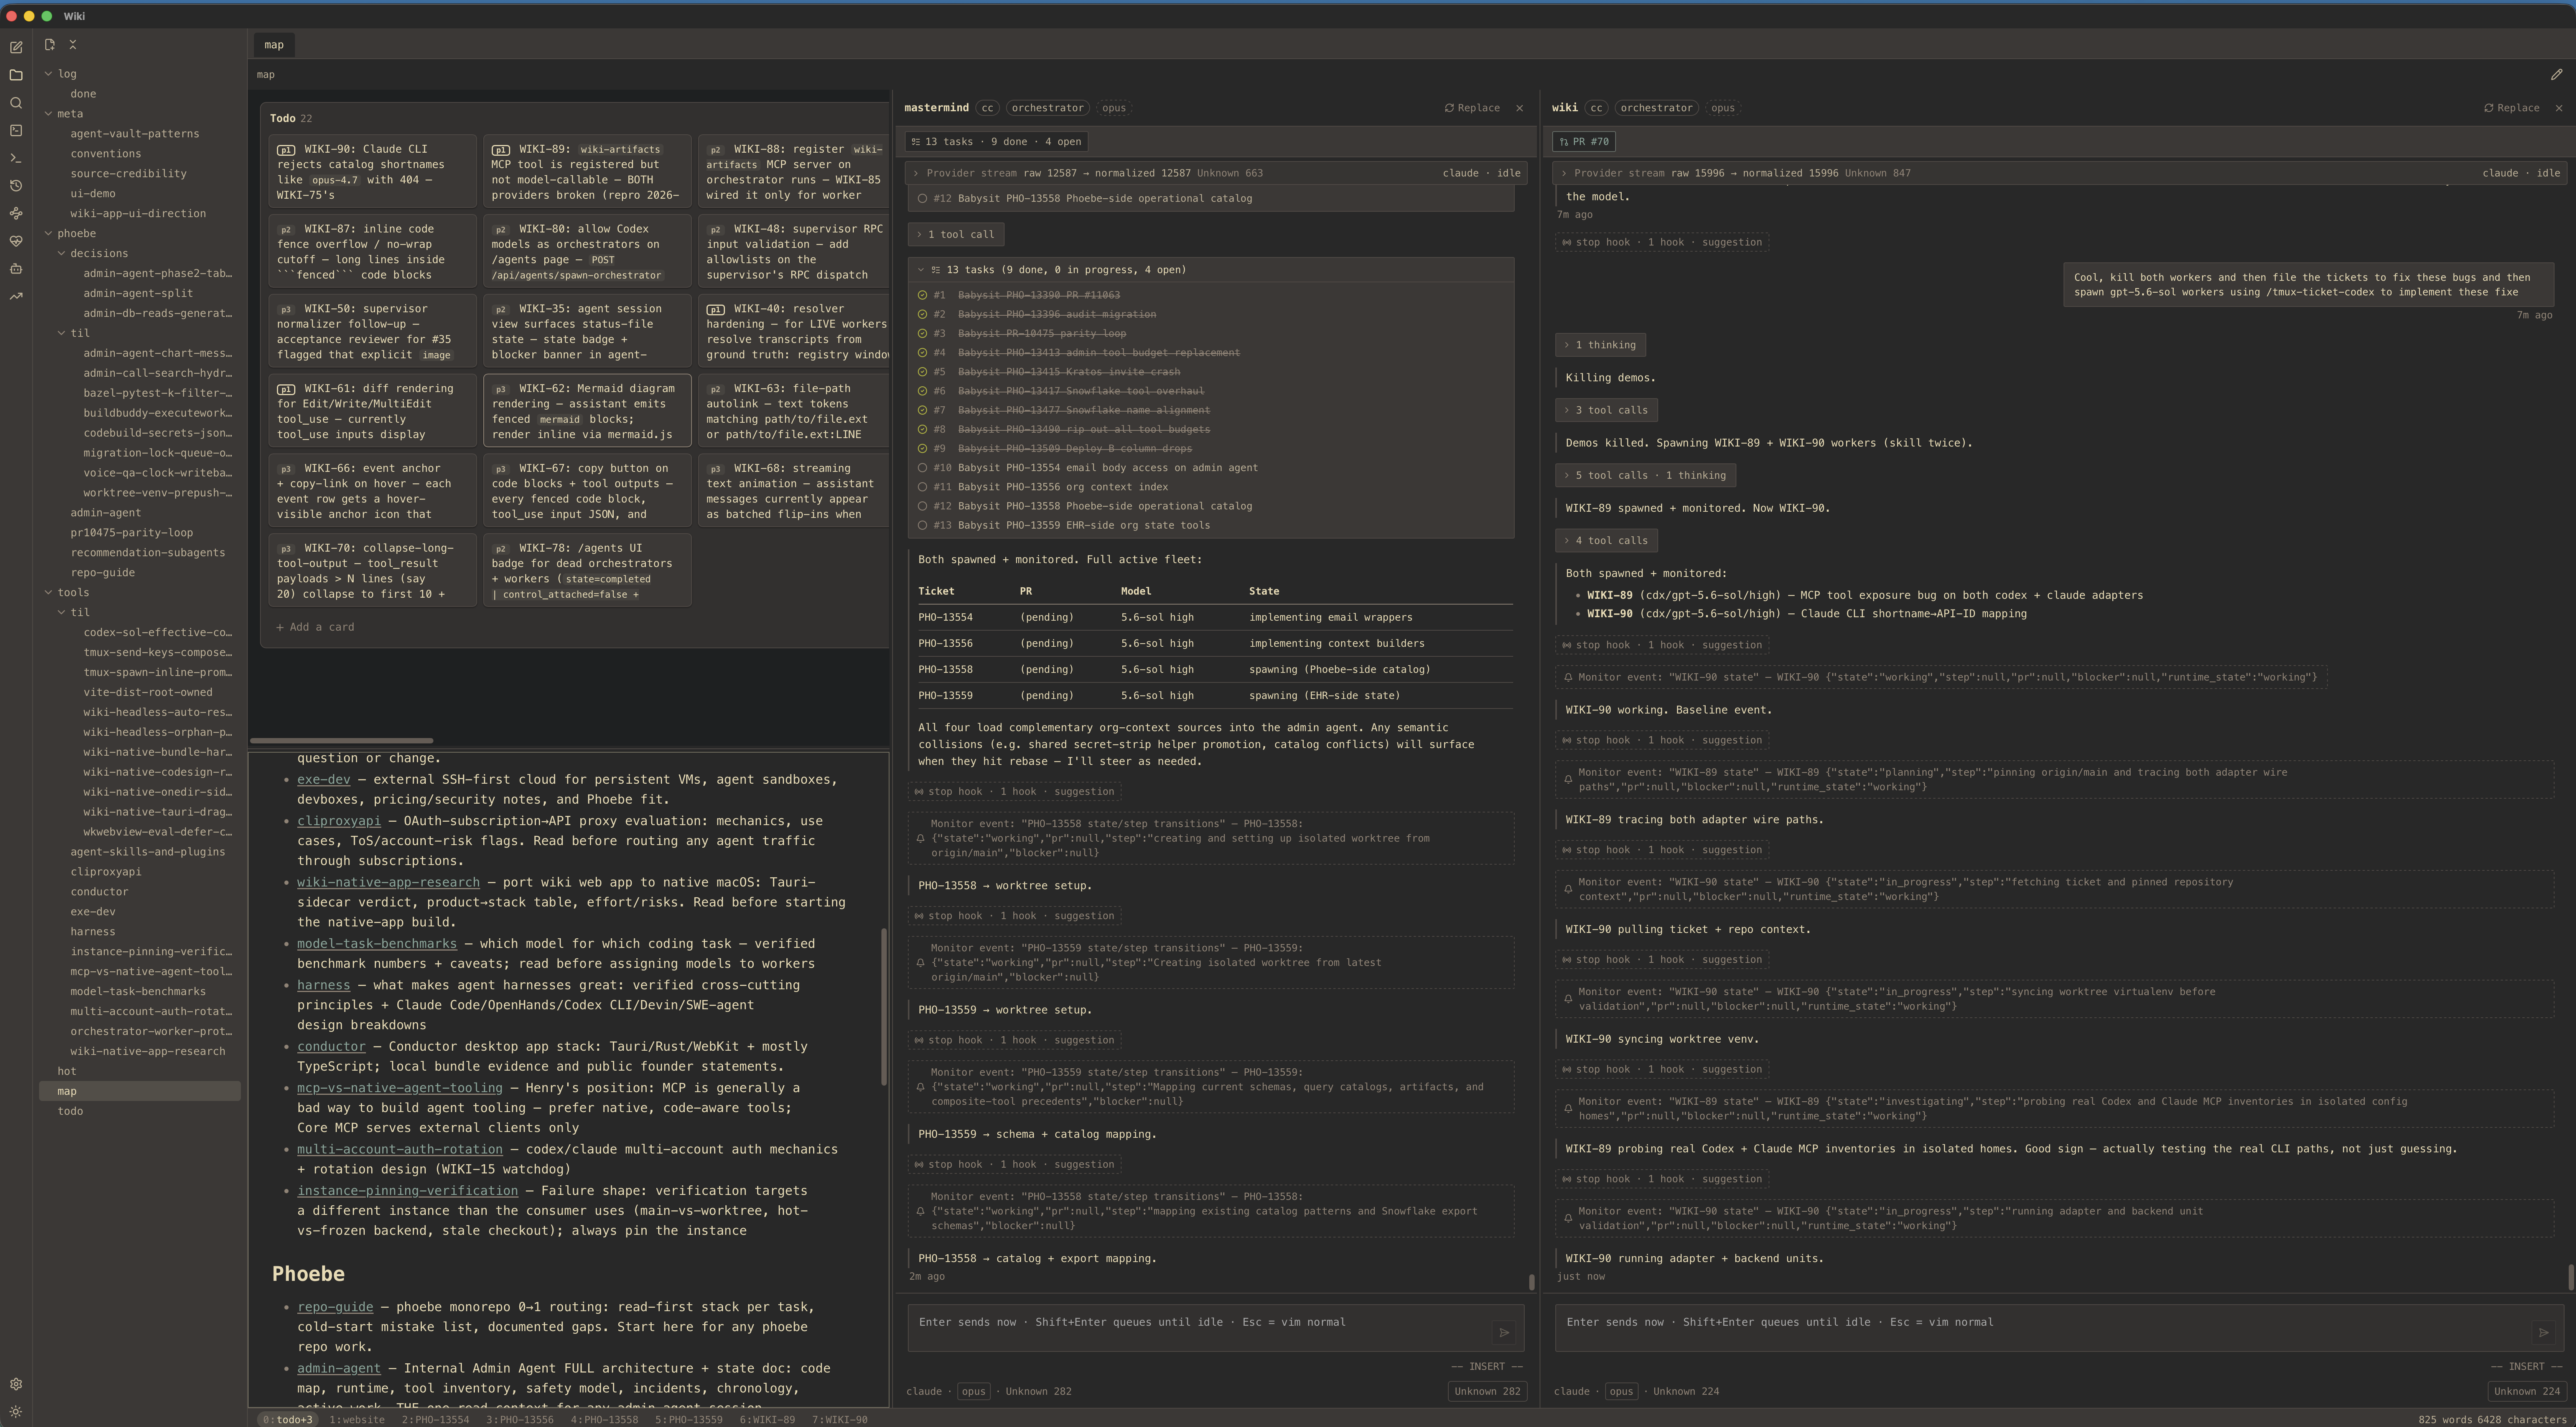The image size is (2576, 1427).
Task: Toggle the sun theme icon
Action: tap(16, 1412)
